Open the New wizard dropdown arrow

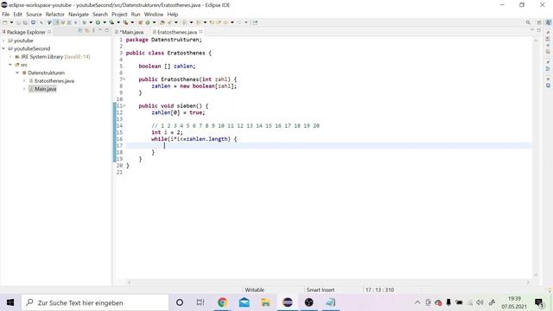point(11,22)
